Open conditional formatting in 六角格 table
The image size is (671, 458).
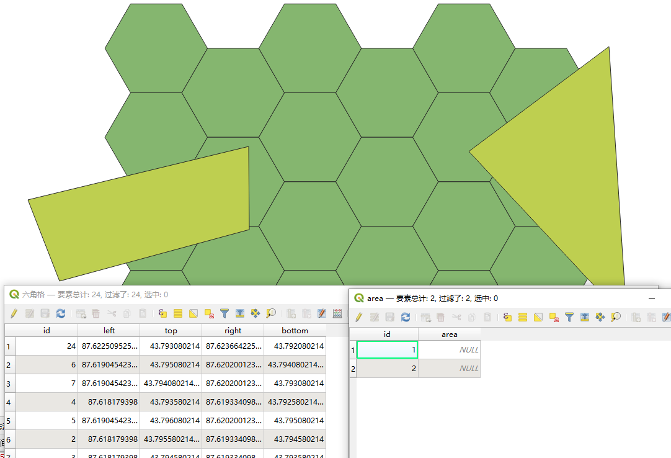[x=337, y=314]
